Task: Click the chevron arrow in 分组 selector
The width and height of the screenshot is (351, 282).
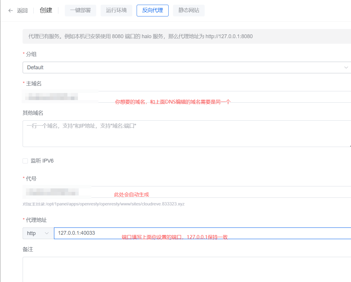Action: coord(346,67)
